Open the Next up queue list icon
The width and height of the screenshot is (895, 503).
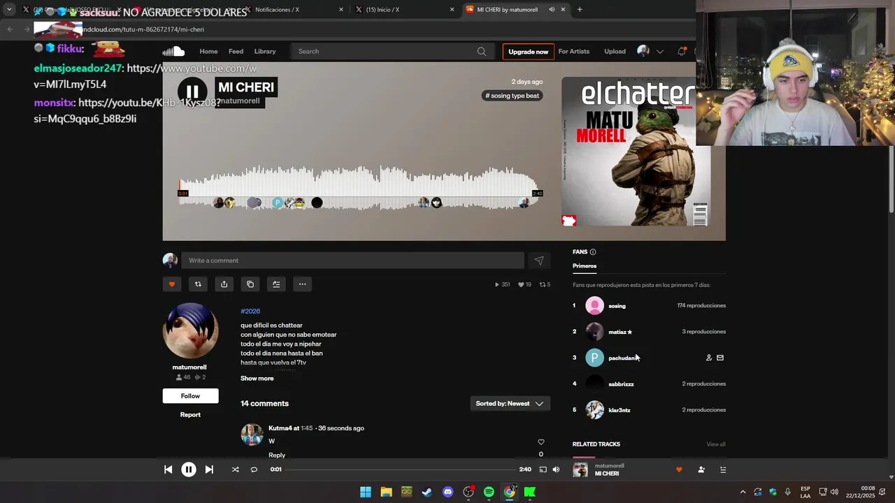723,470
